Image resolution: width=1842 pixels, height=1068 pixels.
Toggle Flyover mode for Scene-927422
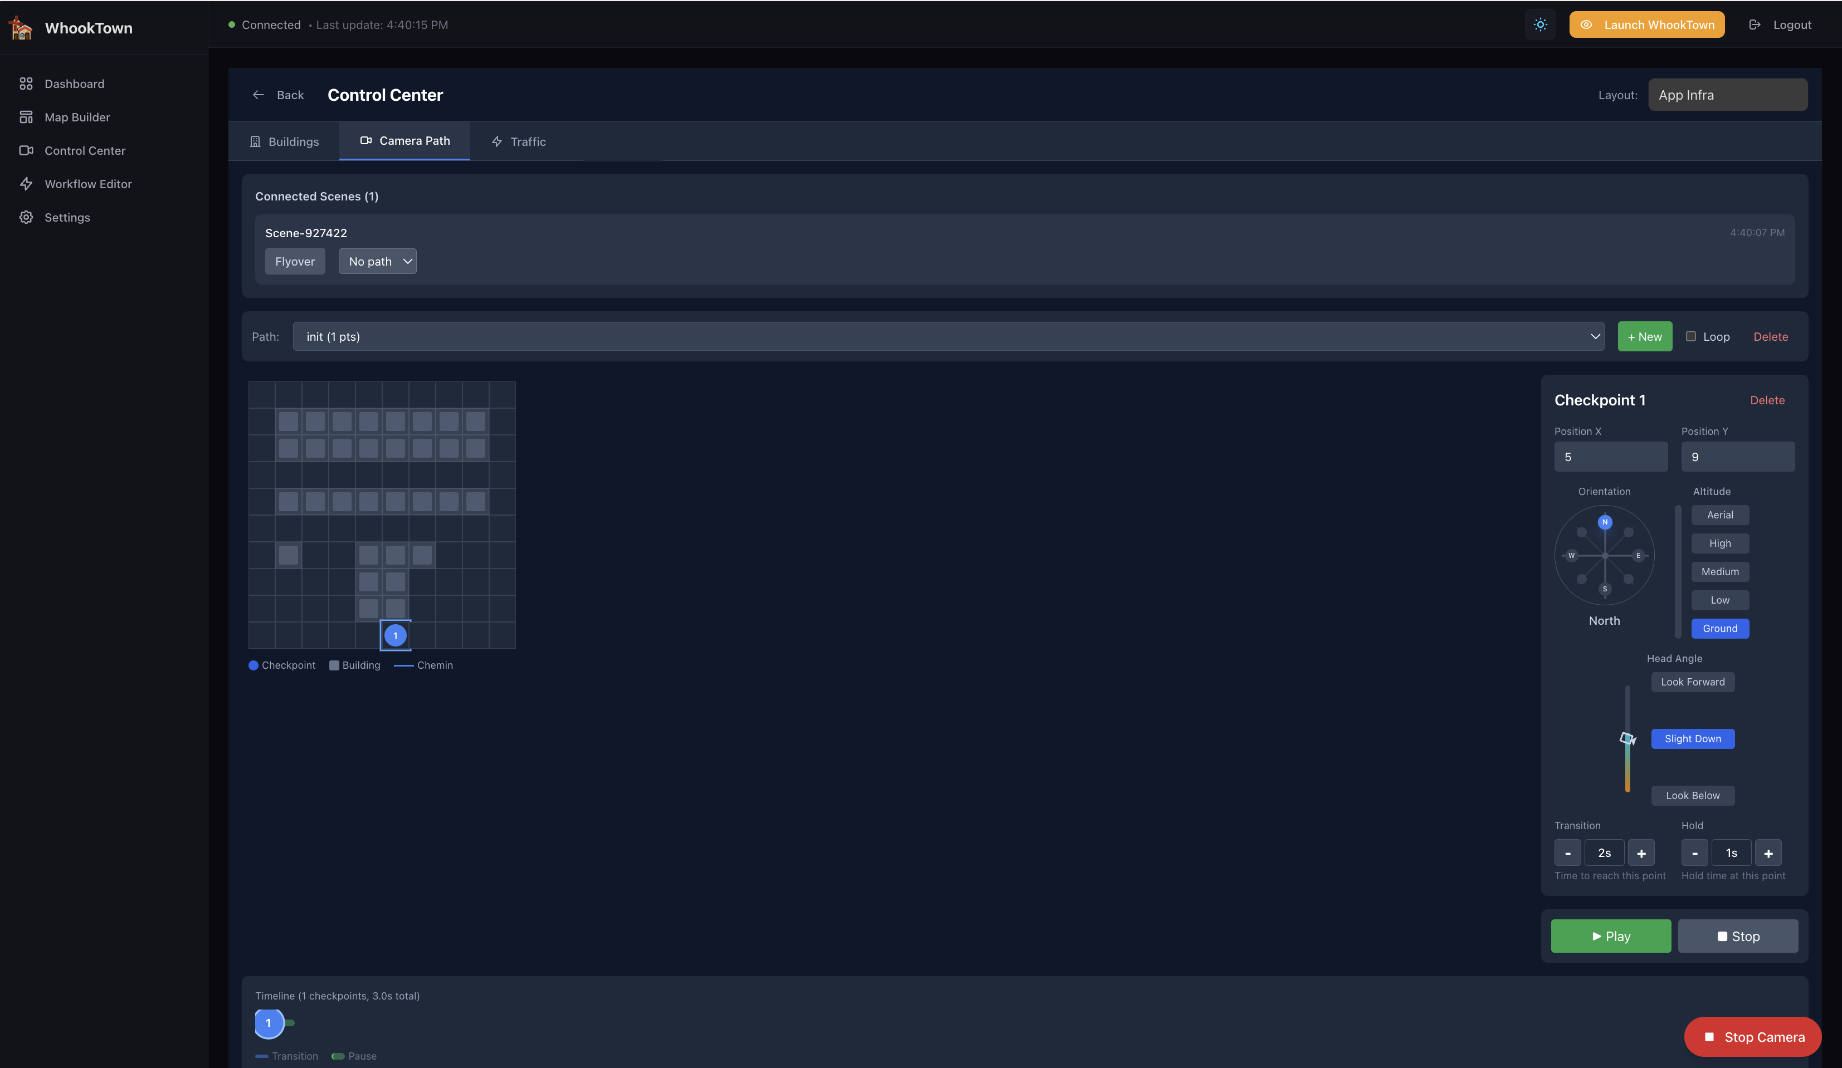click(295, 261)
